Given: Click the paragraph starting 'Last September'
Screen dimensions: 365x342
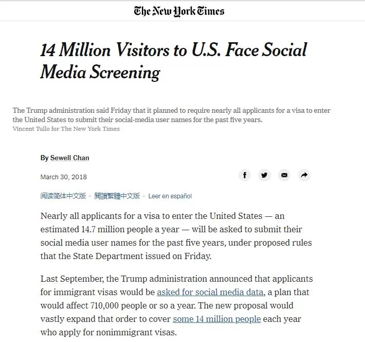Looking at the screenshot, I should [x=176, y=305].
